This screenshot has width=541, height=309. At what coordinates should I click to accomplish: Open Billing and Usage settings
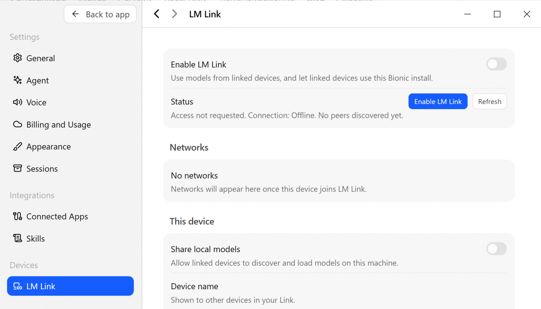click(x=70, y=124)
